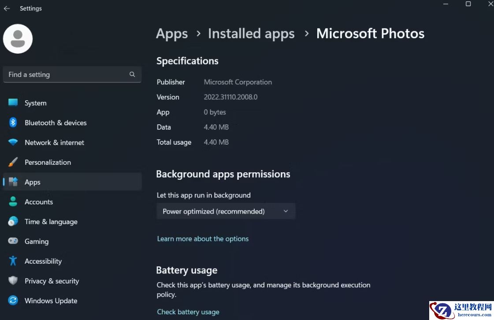
Task: Click the search magnifier icon
Action: pyautogui.click(x=132, y=74)
